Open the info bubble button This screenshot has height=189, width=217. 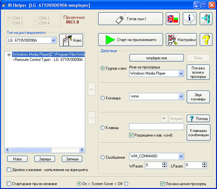(x=190, y=19)
